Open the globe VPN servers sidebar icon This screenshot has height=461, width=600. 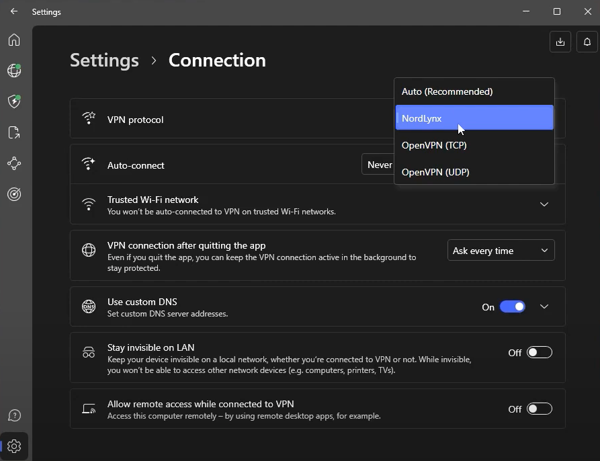pyautogui.click(x=14, y=71)
